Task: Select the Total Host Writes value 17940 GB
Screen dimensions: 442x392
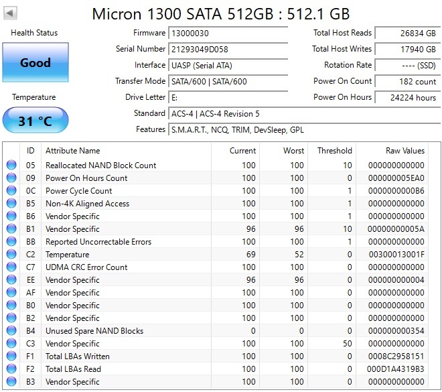Action: click(408, 49)
